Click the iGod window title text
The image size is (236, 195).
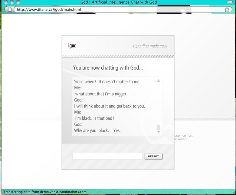118,2
